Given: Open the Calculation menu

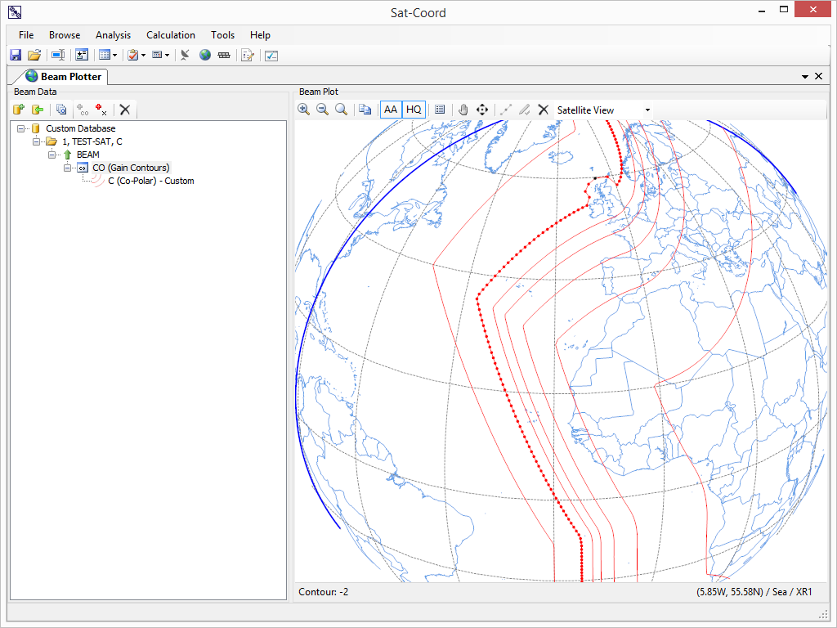Looking at the screenshot, I should click(170, 35).
